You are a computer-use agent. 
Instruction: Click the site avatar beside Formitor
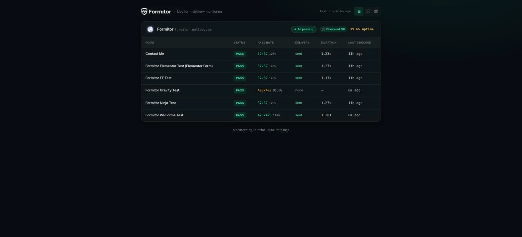pos(150,29)
